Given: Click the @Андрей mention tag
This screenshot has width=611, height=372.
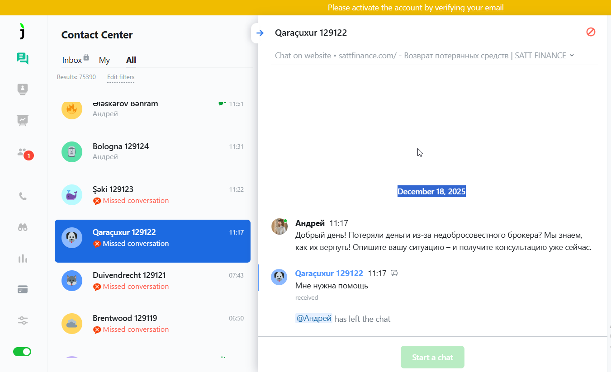Looking at the screenshot, I should tap(314, 319).
